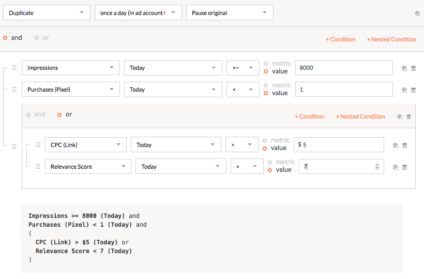Select 'and' in the nested condition group

(28, 115)
